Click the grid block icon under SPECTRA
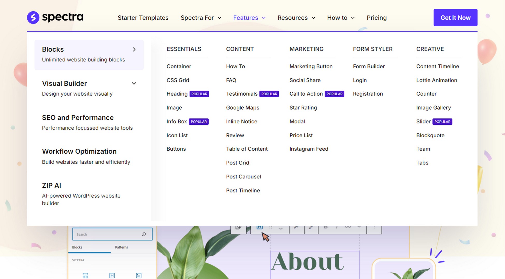The height and width of the screenshot is (279, 505). coord(85,275)
